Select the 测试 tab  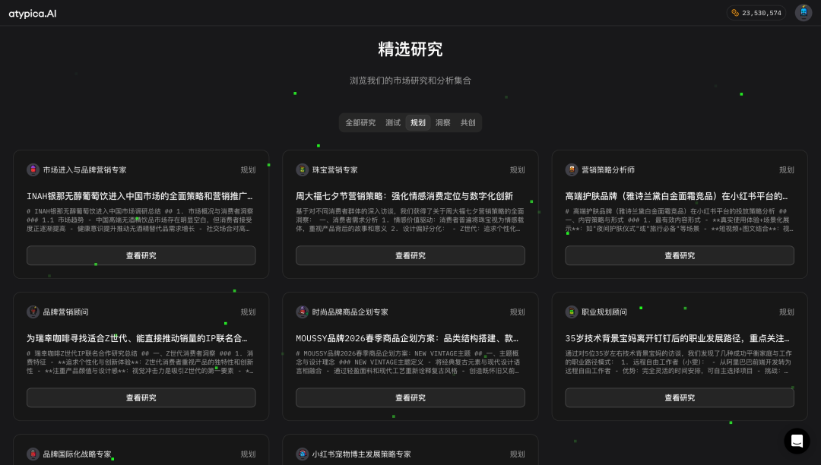pyautogui.click(x=393, y=123)
